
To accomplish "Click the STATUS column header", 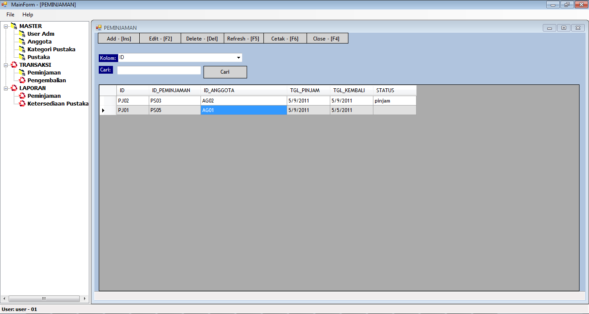I will click(395, 90).
